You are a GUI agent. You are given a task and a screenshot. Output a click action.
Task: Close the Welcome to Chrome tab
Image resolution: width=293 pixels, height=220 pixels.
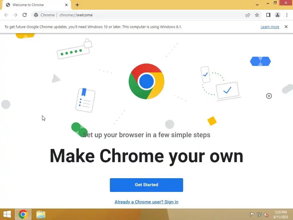66,5
